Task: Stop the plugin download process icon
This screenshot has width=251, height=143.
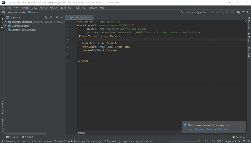Action: [199, 141]
